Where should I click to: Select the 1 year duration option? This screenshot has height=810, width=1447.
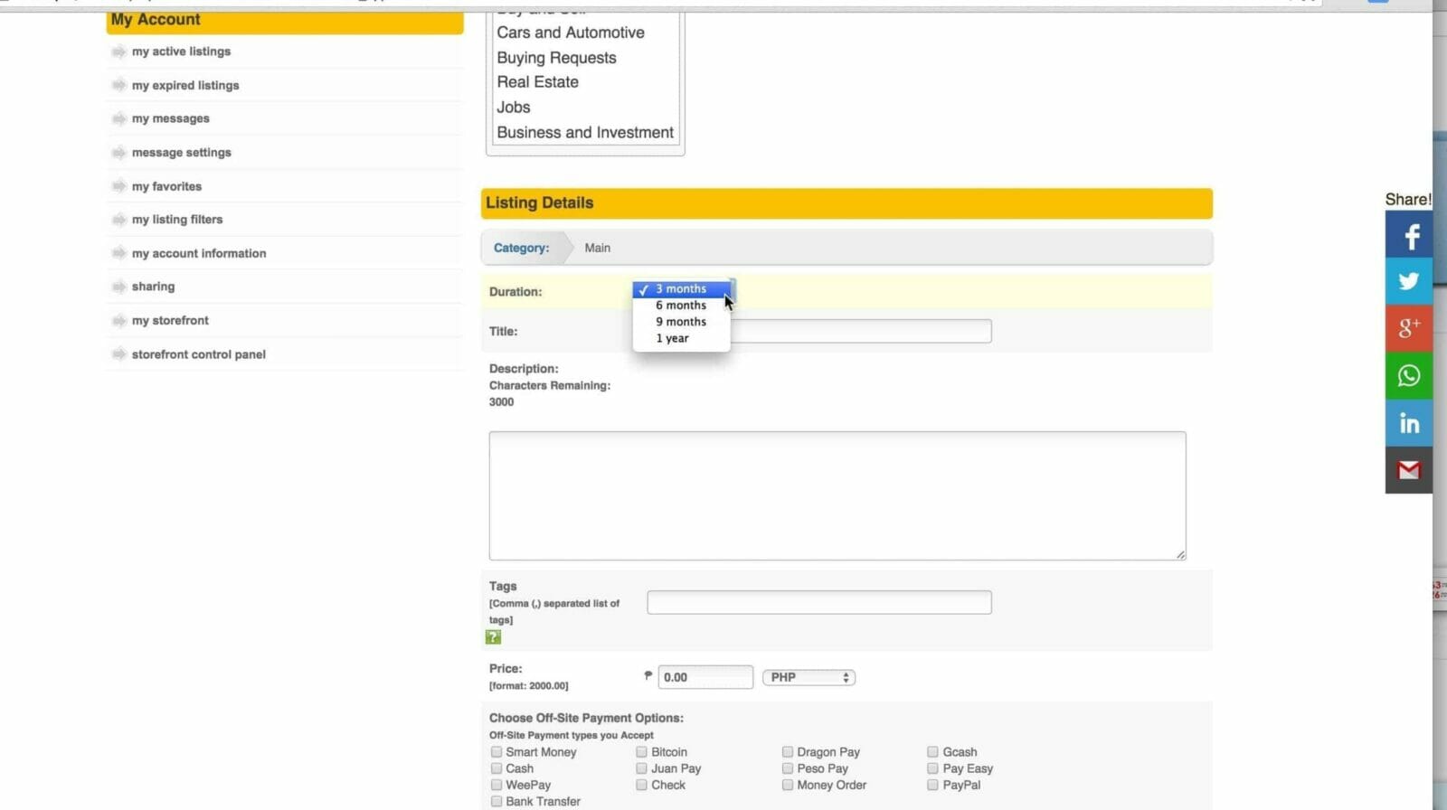(672, 338)
